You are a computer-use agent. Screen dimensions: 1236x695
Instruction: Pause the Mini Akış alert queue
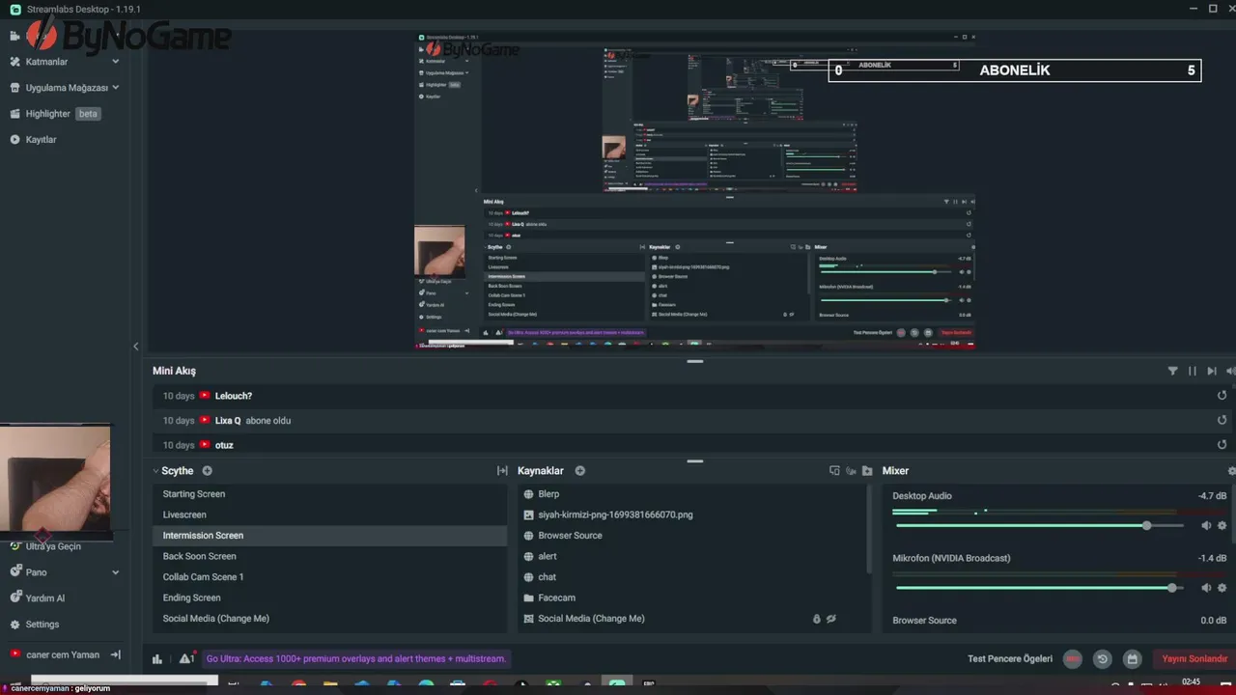click(1193, 371)
